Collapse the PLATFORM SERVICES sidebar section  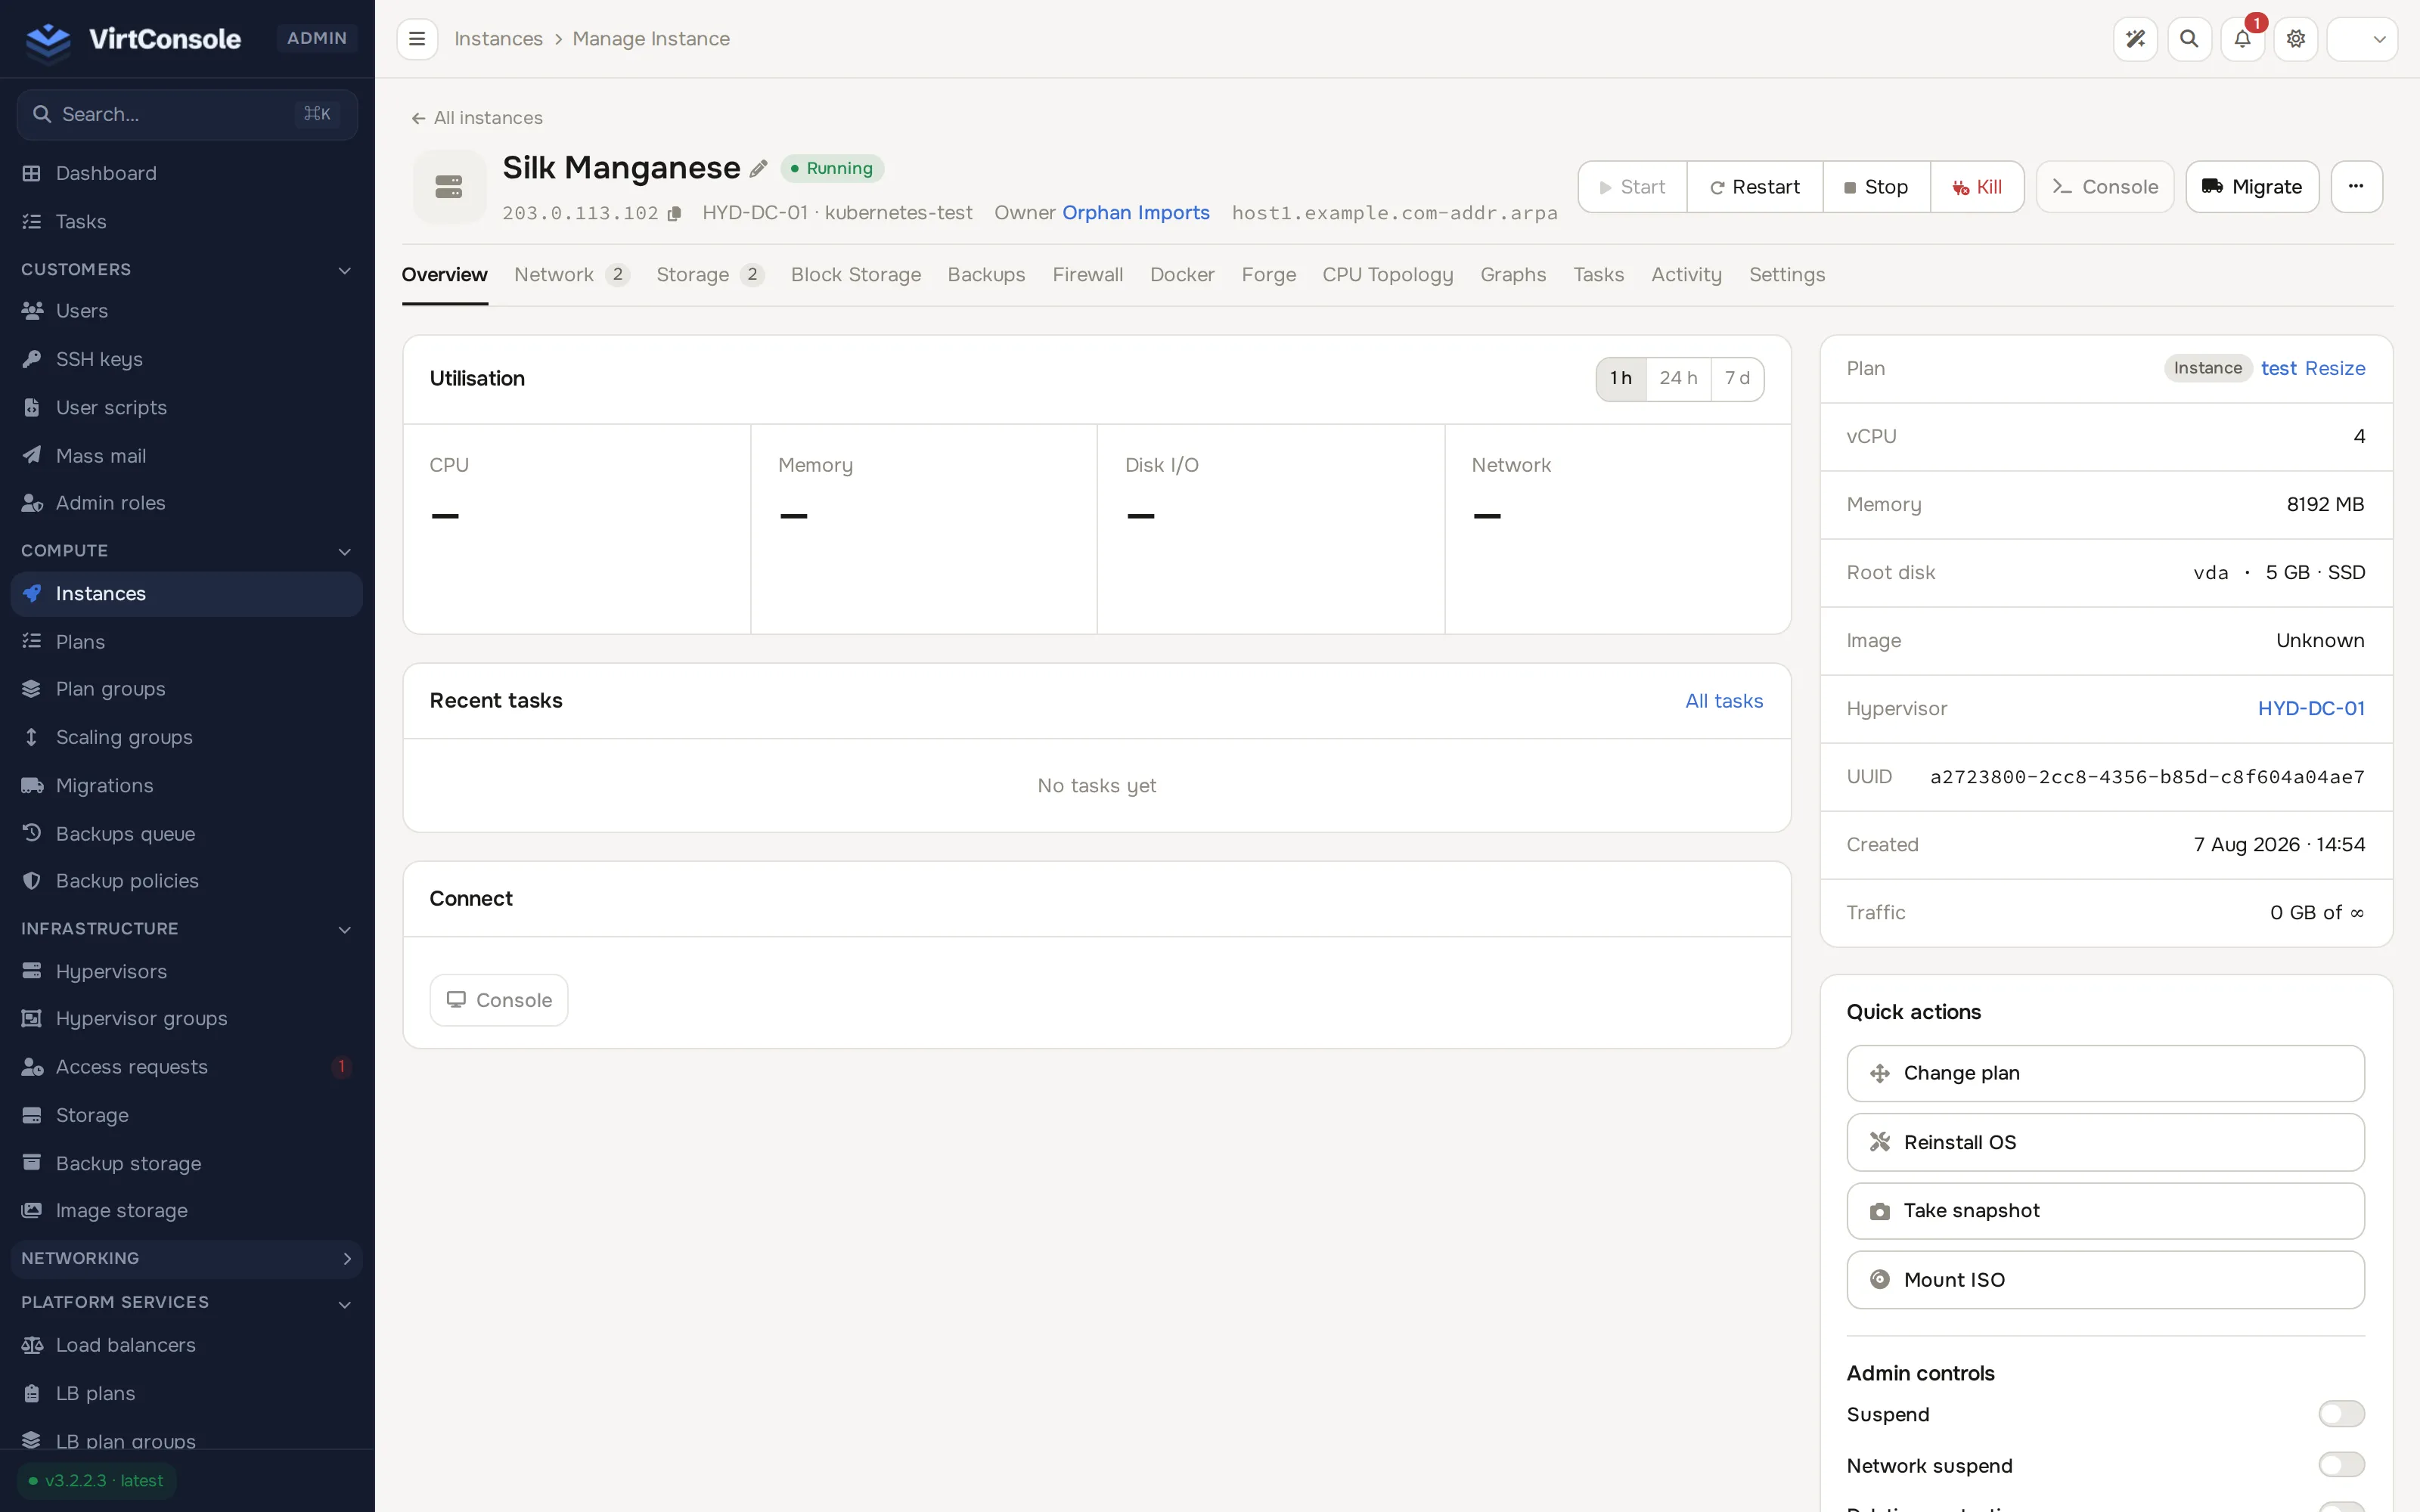click(x=187, y=1303)
